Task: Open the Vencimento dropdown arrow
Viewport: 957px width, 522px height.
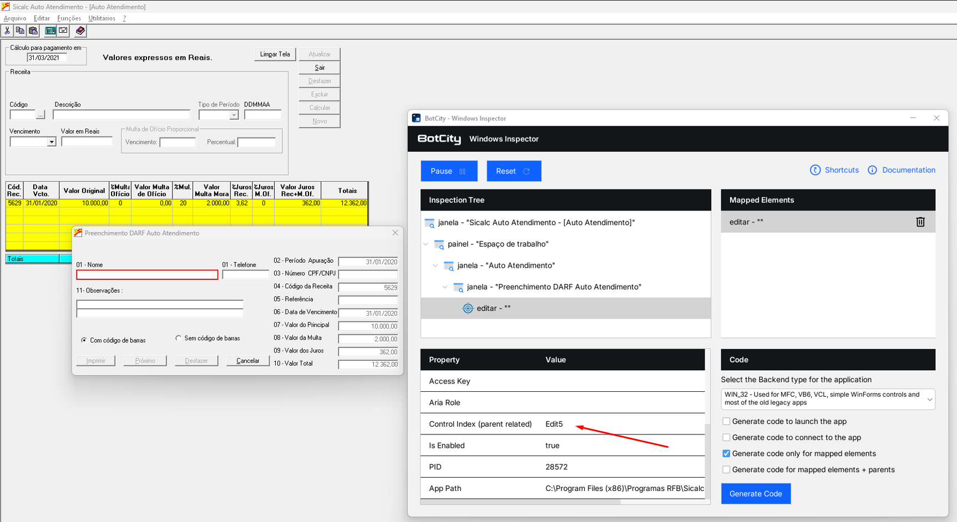Action: pos(52,142)
